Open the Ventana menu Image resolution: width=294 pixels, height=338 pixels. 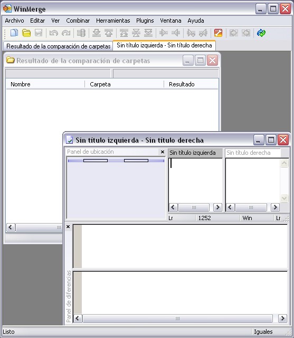[x=170, y=21]
